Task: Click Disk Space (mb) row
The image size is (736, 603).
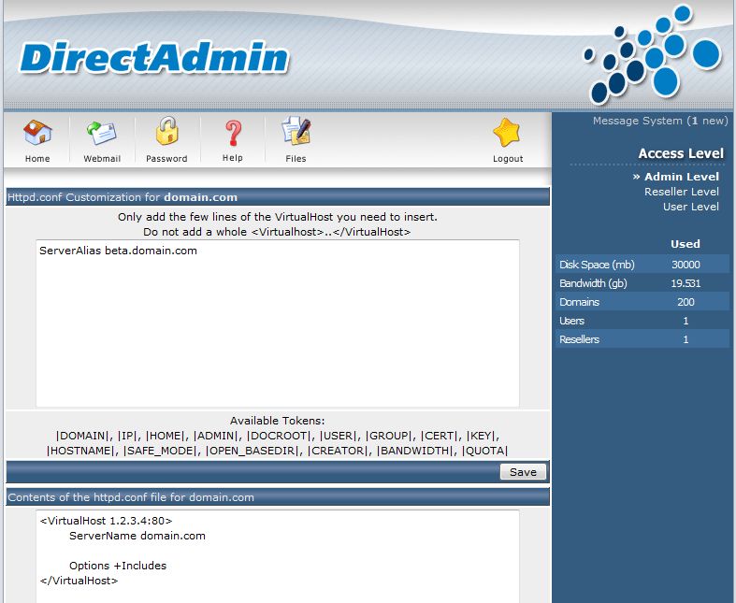Action: [642, 265]
